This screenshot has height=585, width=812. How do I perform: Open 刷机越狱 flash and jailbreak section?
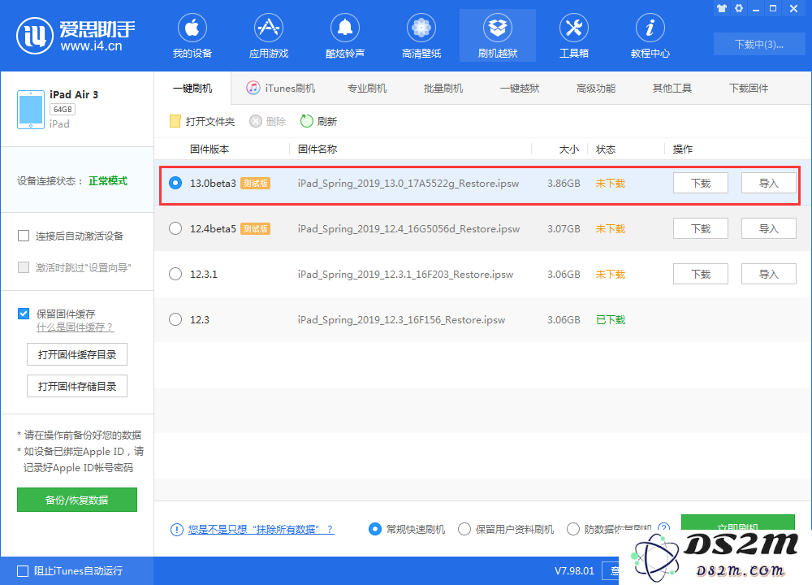(x=498, y=37)
